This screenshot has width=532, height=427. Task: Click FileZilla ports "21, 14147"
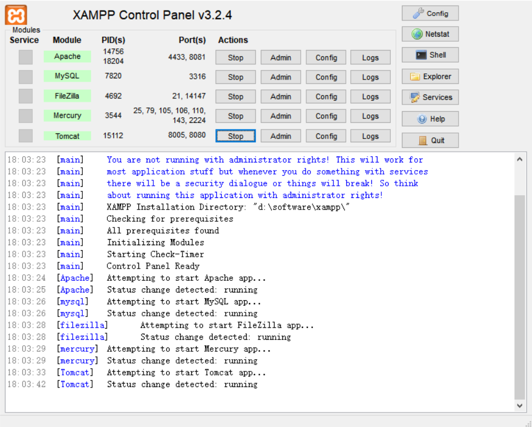[188, 96]
